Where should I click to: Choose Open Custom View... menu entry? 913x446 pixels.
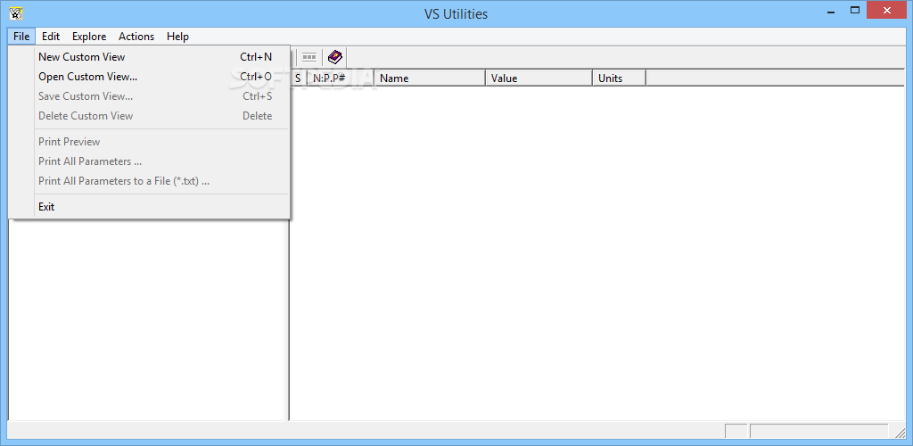(x=150, y=77)
